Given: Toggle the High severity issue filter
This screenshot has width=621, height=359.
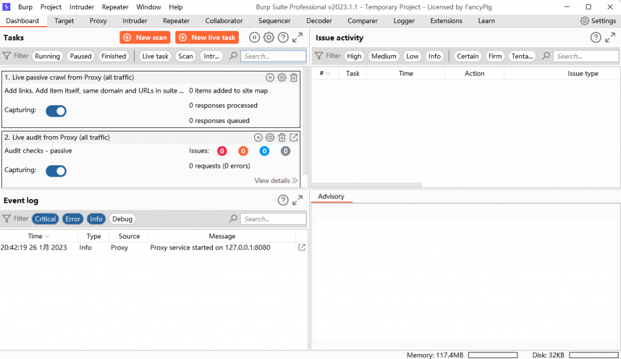Looking at the screenshot, I should tap(354, 56).
